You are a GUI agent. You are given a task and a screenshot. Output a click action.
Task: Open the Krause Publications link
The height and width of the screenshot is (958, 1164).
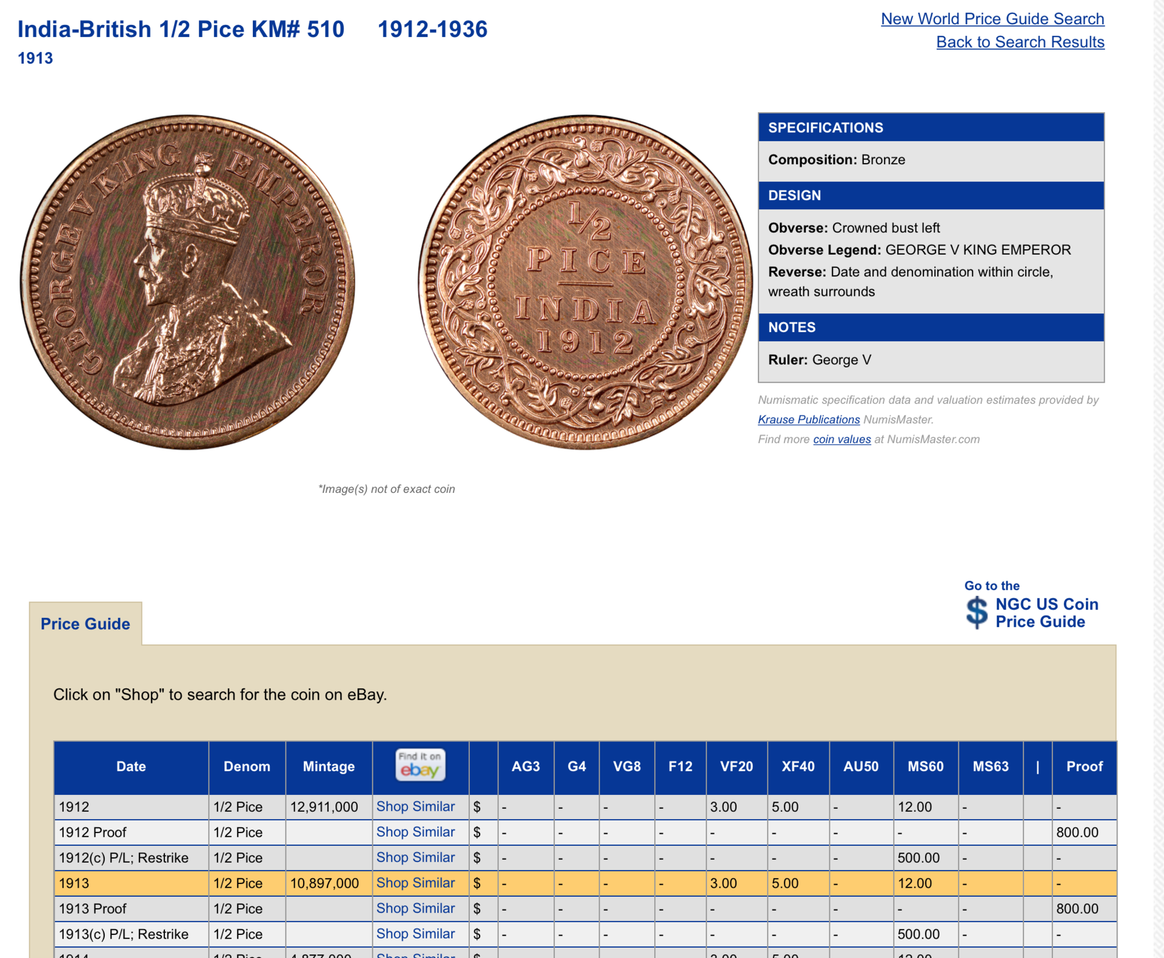click(x=808, y=420)
